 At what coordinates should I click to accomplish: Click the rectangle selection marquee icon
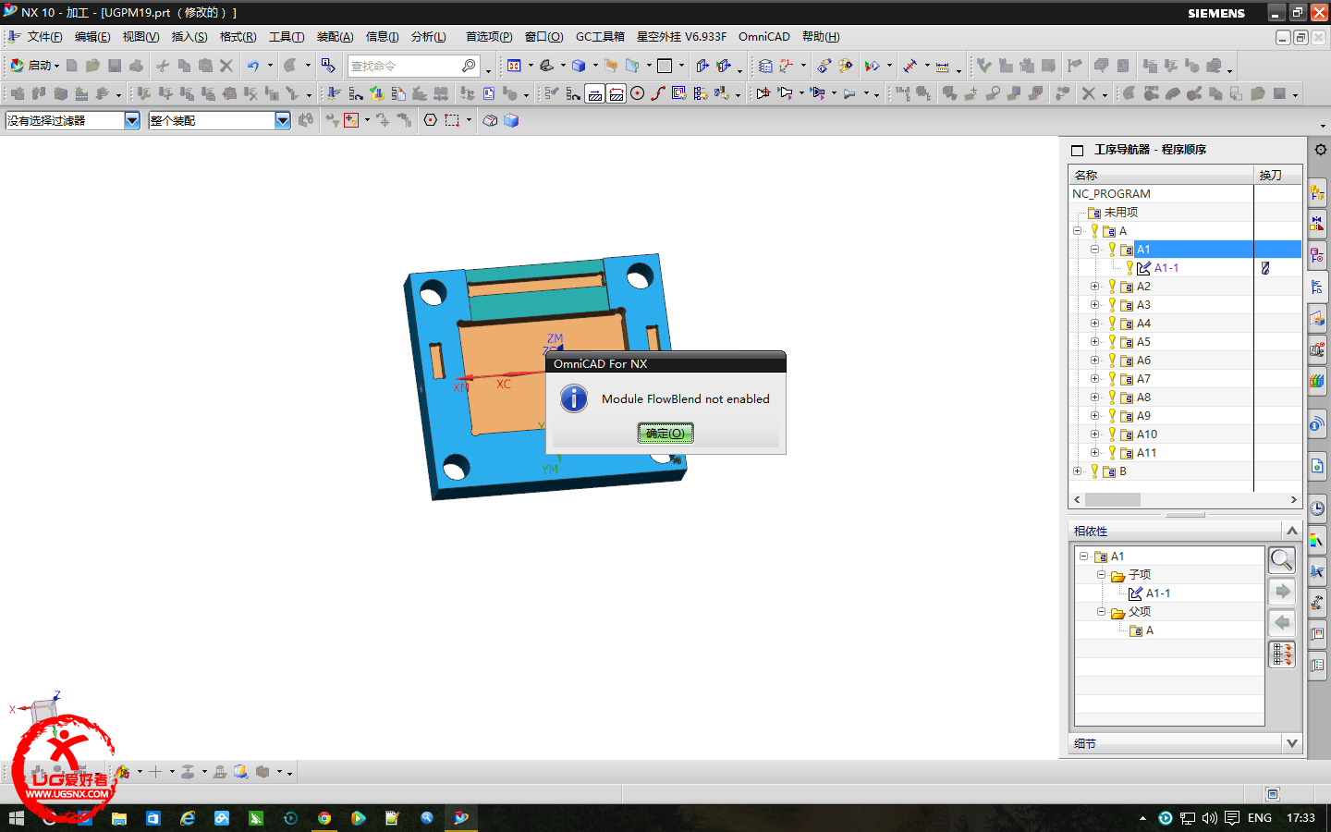(452, 120)
